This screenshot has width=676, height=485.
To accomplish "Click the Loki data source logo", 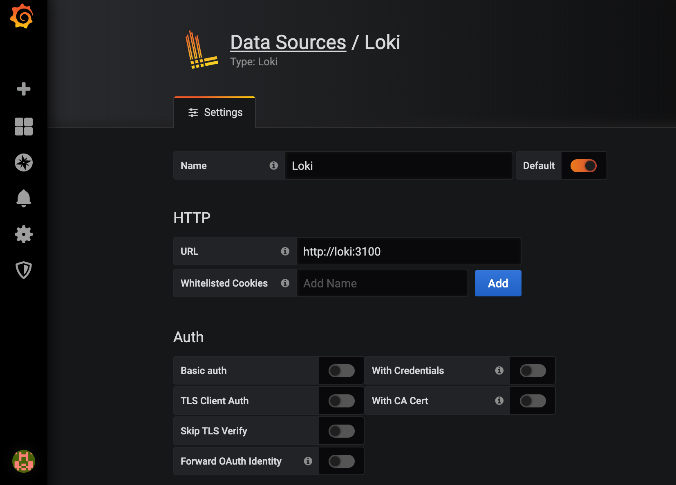I will (201, 49).
